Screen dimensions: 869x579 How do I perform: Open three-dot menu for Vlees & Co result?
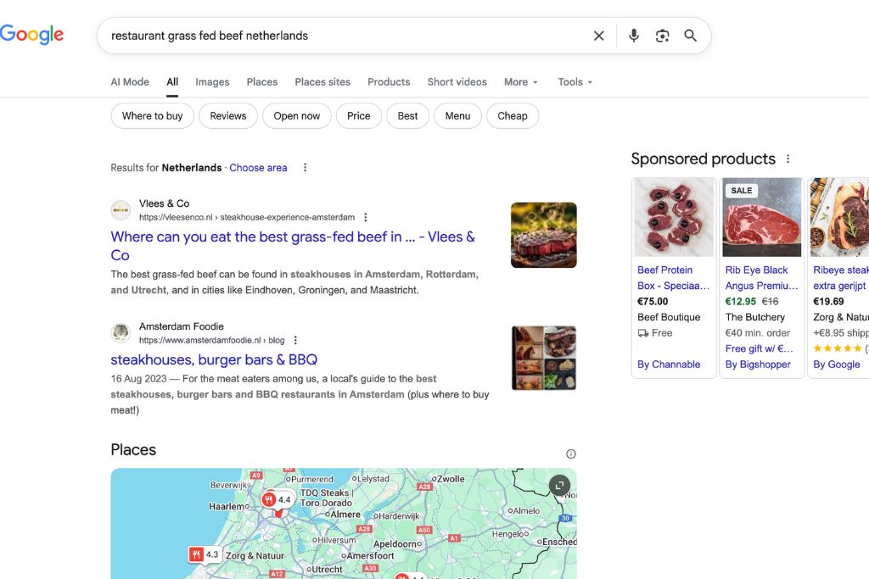(x=365, y=218)
